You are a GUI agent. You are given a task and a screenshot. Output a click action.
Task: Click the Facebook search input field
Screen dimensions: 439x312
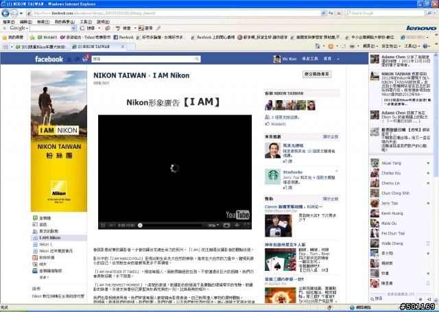143,59
